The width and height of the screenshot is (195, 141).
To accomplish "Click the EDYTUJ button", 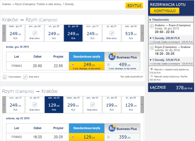I will (134, 5).
